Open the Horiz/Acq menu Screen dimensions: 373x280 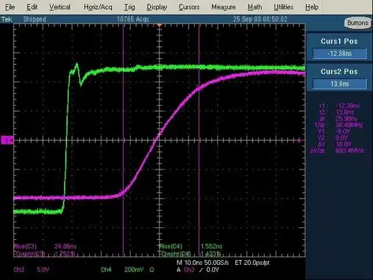coord(98,7)
